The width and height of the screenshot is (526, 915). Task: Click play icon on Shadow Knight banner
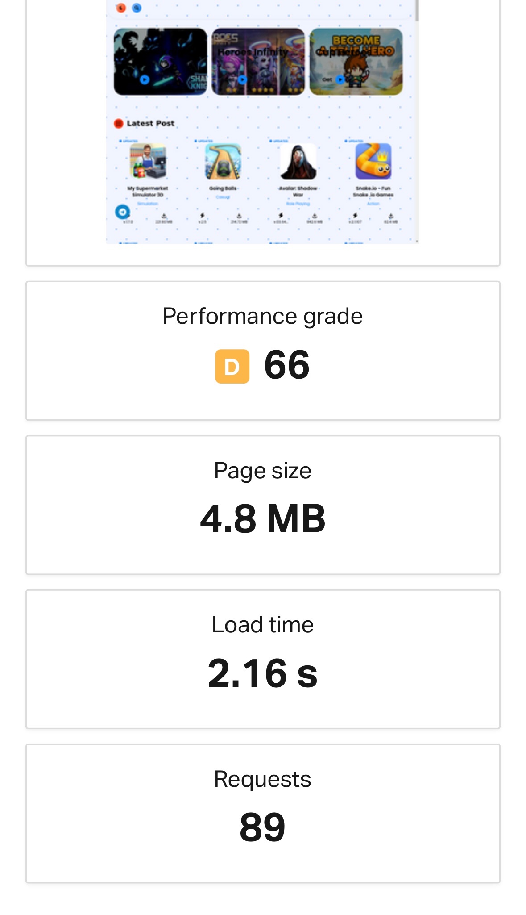click(144, 79)
